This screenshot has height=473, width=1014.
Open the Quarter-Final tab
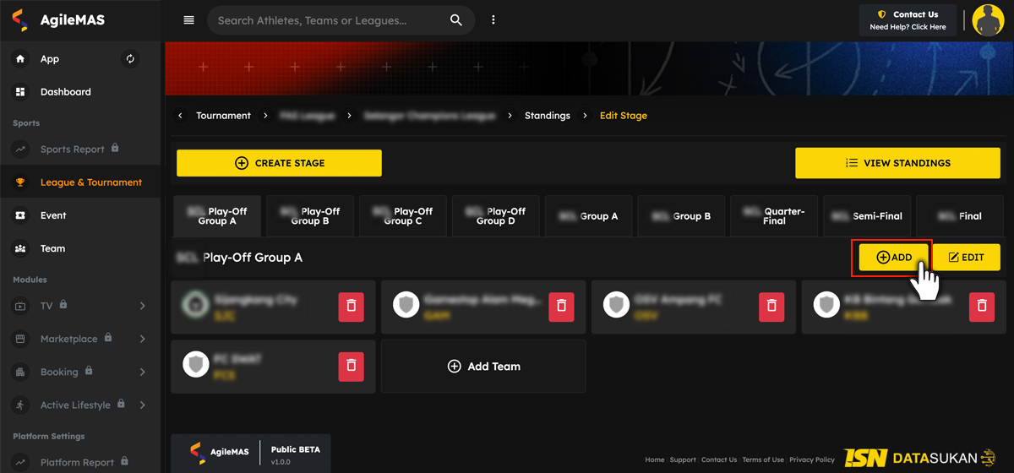(x=775, y=216)
